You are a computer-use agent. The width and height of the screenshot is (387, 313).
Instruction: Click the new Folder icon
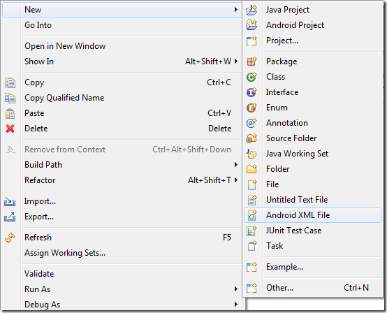251,169
